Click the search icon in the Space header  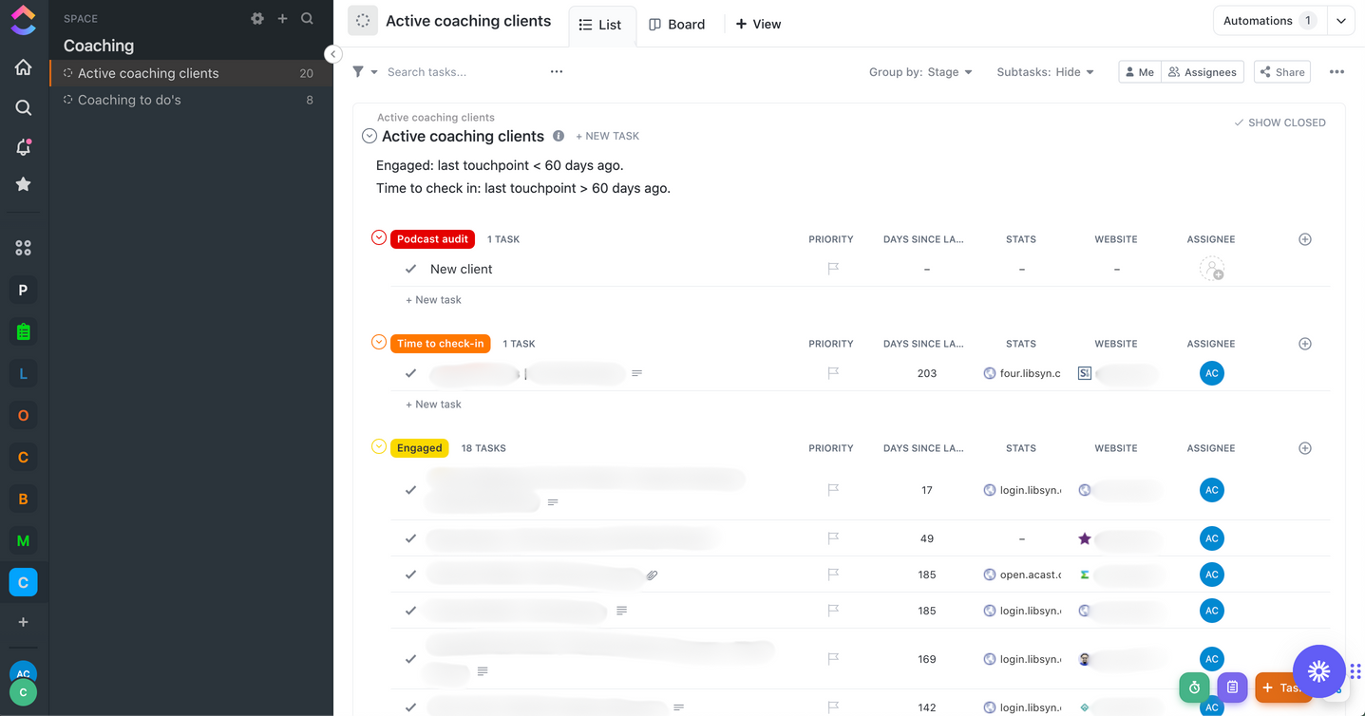[307, 19]
